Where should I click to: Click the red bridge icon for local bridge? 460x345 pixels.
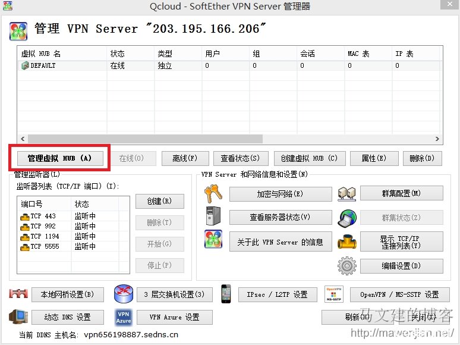point(18,293)
